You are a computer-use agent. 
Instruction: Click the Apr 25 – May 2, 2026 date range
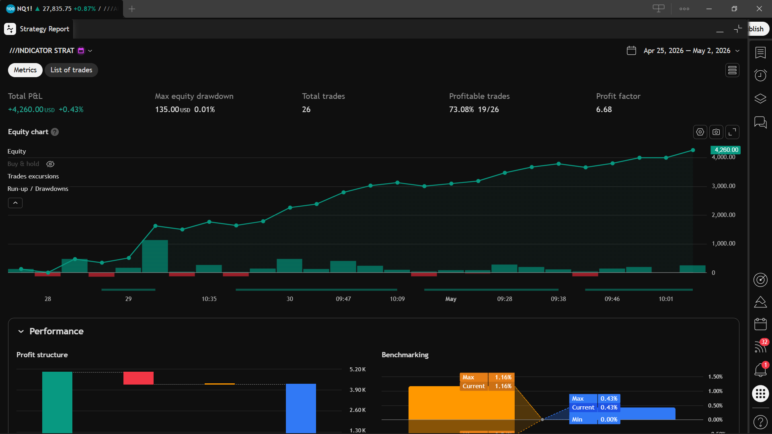click(x=687, y=51)
